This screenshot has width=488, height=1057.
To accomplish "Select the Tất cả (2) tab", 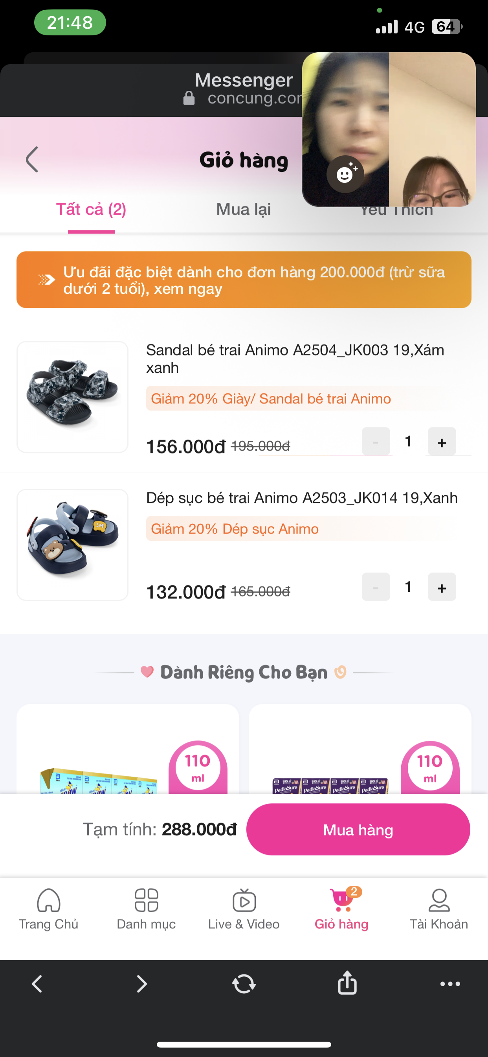I will (x=91, y=210).
